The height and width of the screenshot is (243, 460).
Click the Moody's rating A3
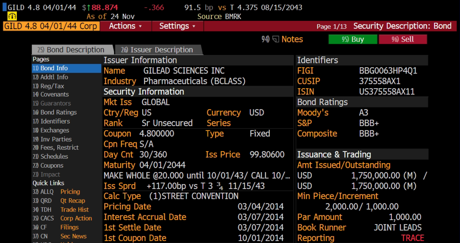pyautogui.click(x=364, y=113)
